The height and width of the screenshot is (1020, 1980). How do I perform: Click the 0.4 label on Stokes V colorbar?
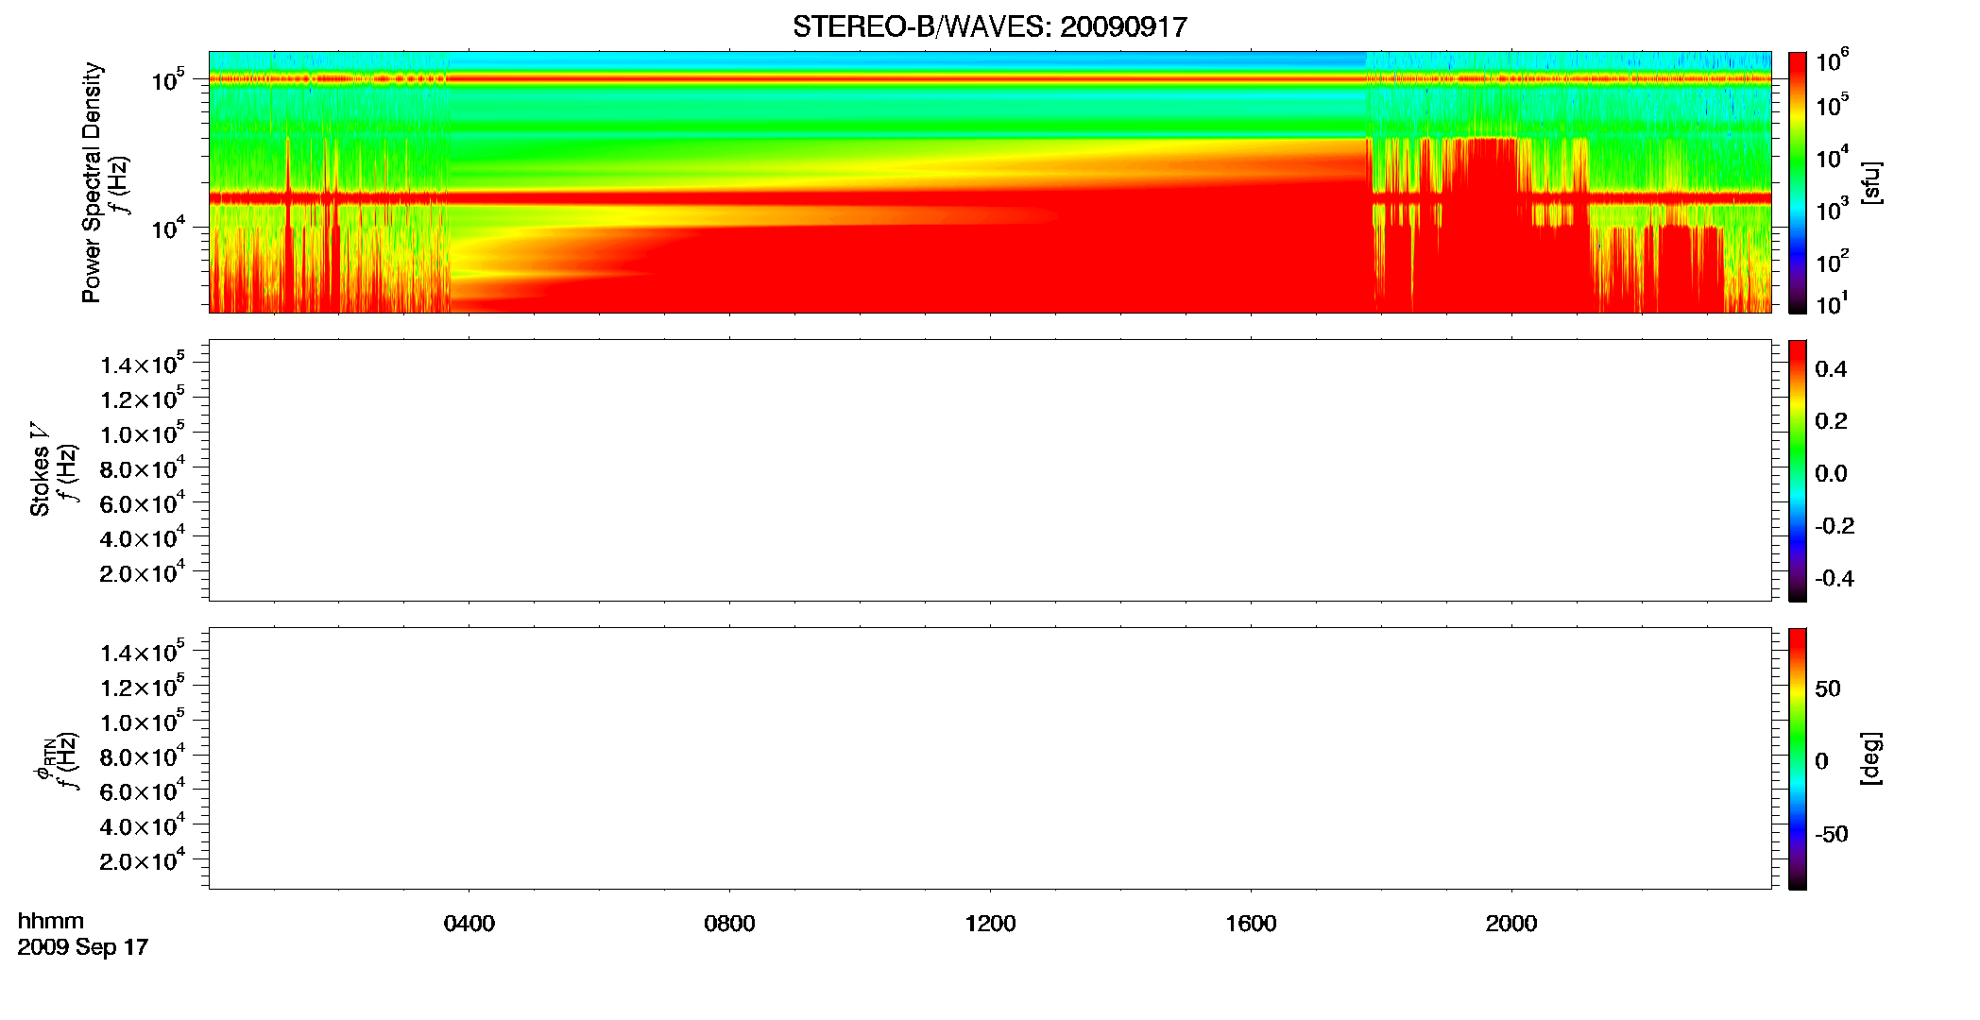pos(1831,369)
